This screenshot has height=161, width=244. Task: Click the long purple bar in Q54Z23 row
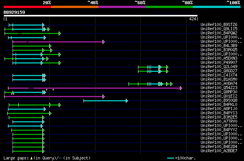pyautogui.click(x=95, y=88)
